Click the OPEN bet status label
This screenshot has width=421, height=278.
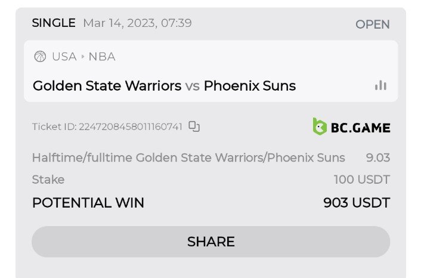tap(372, 24)
